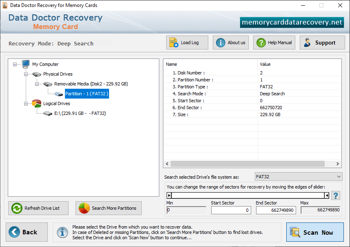The height and width of the screenshot is (247, 350).
Task: Click the Support button
Action: (322, 43)
